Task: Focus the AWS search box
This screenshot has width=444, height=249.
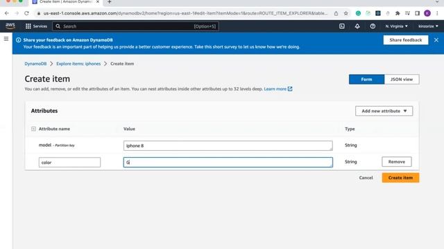Action: (x=135, y=26)
